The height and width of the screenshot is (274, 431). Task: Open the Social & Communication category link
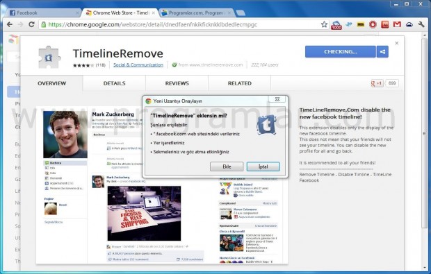(138, 65)
